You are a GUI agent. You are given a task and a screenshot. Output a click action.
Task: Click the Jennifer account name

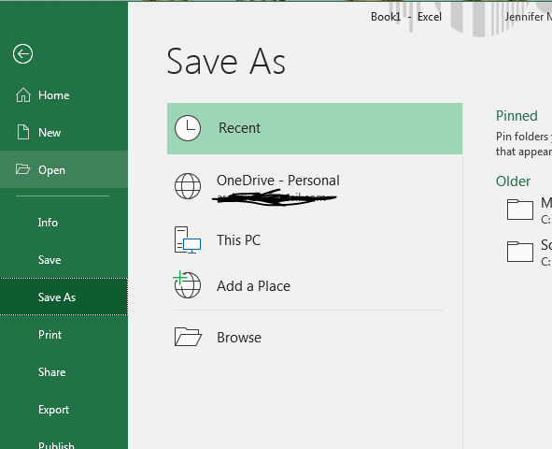click(528, 17)
